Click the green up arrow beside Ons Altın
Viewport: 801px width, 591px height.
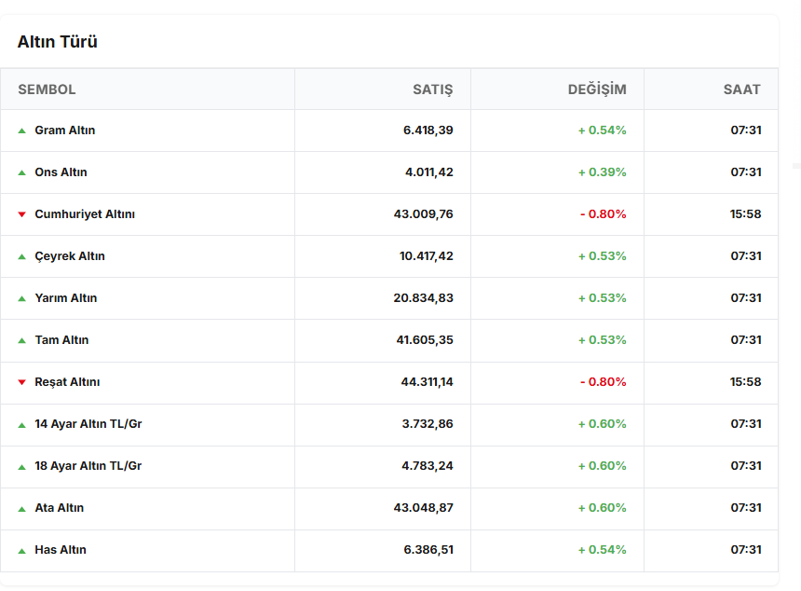pyautogui.click(x=22, y=172)
